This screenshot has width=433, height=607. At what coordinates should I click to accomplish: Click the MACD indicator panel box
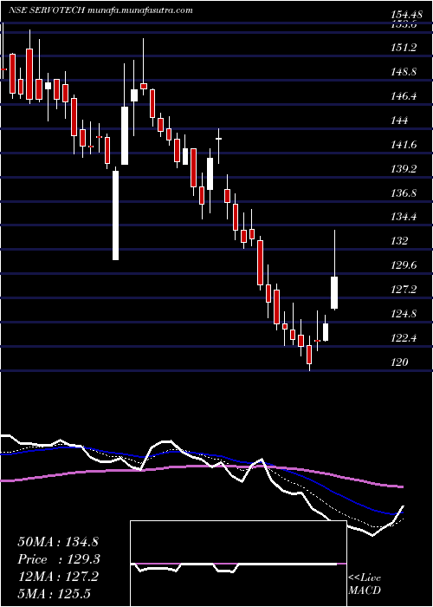pos(238,564)
